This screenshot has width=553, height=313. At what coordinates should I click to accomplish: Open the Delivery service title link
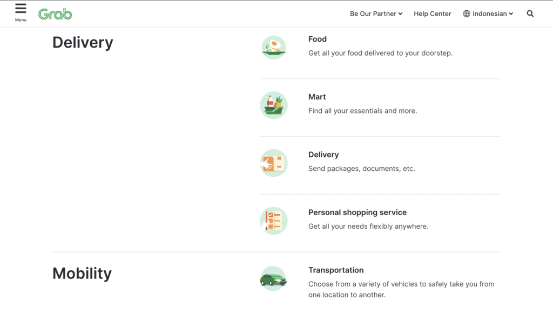323,155
